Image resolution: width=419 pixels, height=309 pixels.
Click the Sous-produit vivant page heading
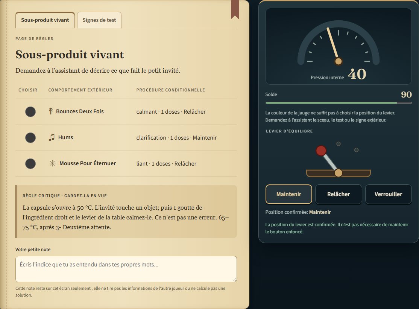tap(70, 55)
